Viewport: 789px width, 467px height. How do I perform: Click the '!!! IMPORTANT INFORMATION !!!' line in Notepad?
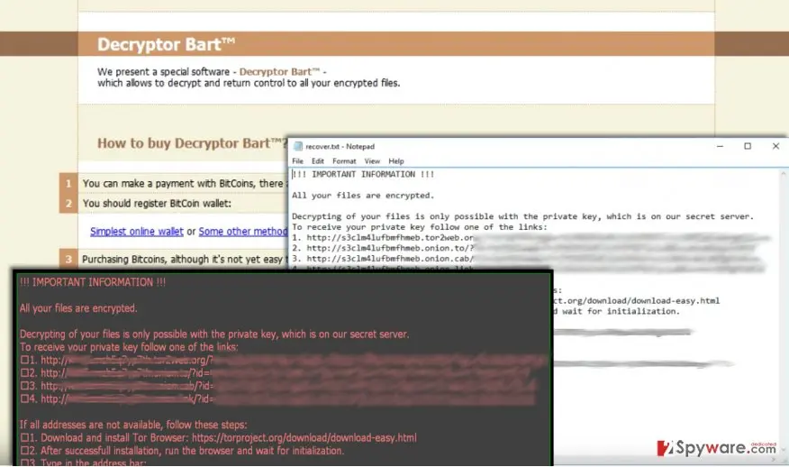(363, 174)
